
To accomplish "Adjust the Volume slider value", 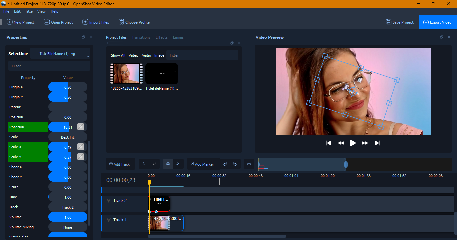I will [x=68, y=217].
